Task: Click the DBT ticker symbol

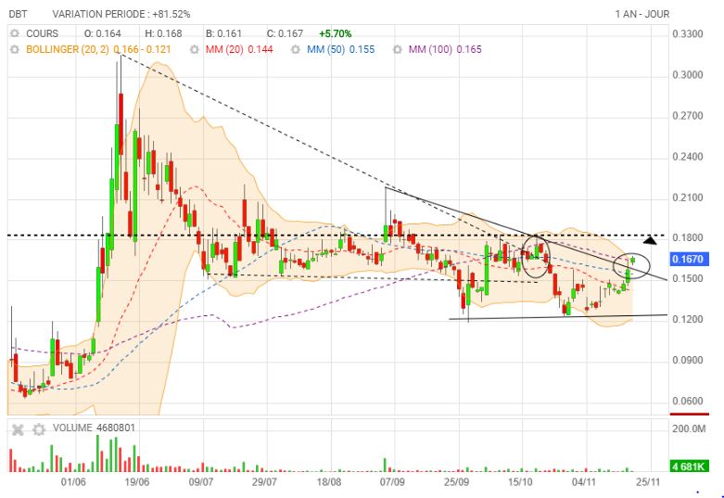Action: (x=18, y=14)
